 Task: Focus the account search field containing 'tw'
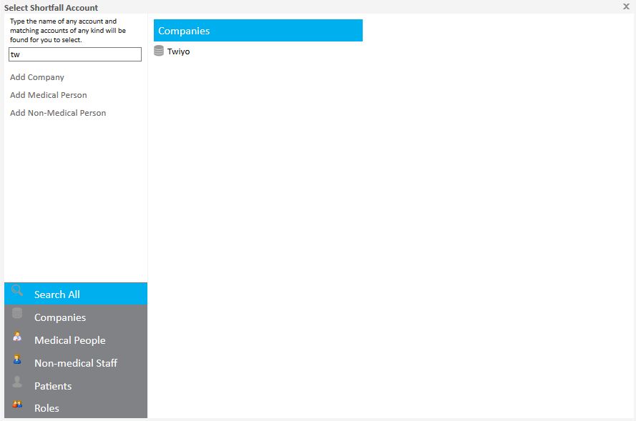[75, 54]
